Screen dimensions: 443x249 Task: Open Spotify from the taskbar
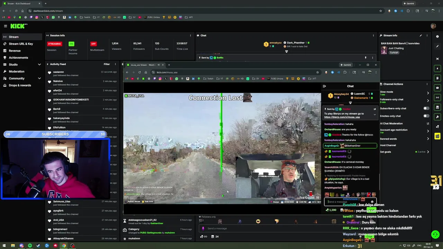point(30,246)
